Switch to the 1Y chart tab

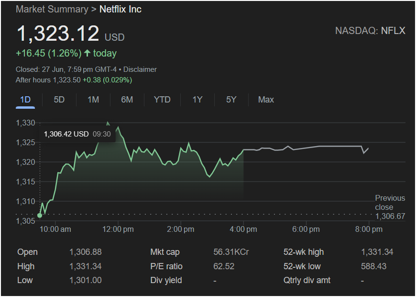pos(197,100)
